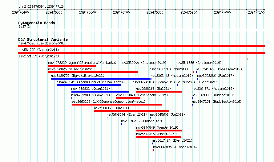Click ruler position 239476700
274x162 pixels.
click(x=121, y=12)
